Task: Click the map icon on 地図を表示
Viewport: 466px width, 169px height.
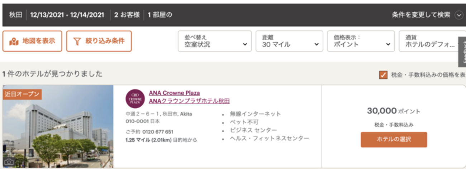Action: [14, 41]
